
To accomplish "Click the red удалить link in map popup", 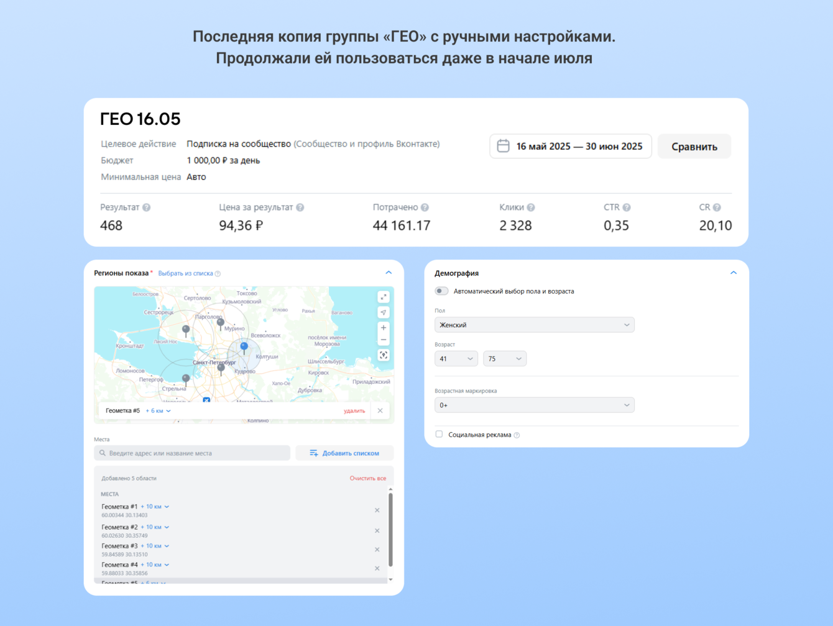I will (354, 411).
